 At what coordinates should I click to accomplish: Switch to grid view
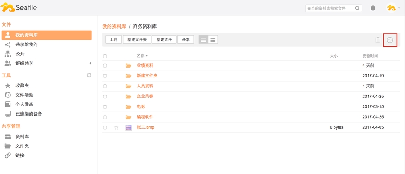coord(213,39)
